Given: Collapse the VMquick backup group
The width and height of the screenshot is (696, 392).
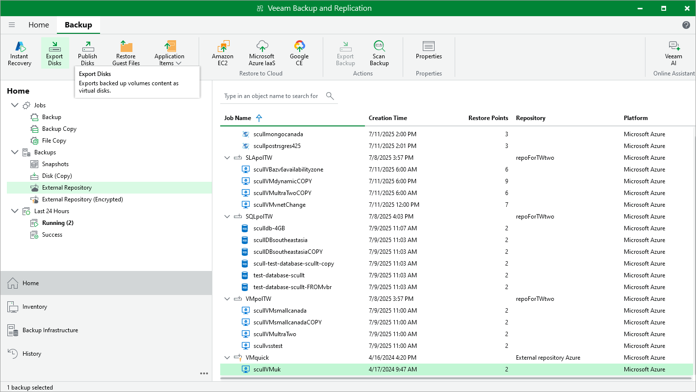Looking at the screenshot, I should [x=227, y=358].
